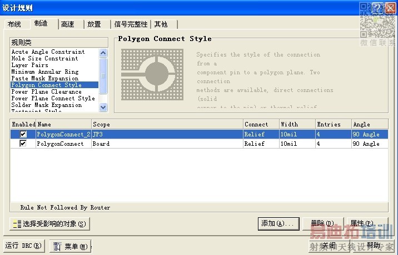Click the 规则类 list header
Screen dimensions: 398x255
[59, 43]
